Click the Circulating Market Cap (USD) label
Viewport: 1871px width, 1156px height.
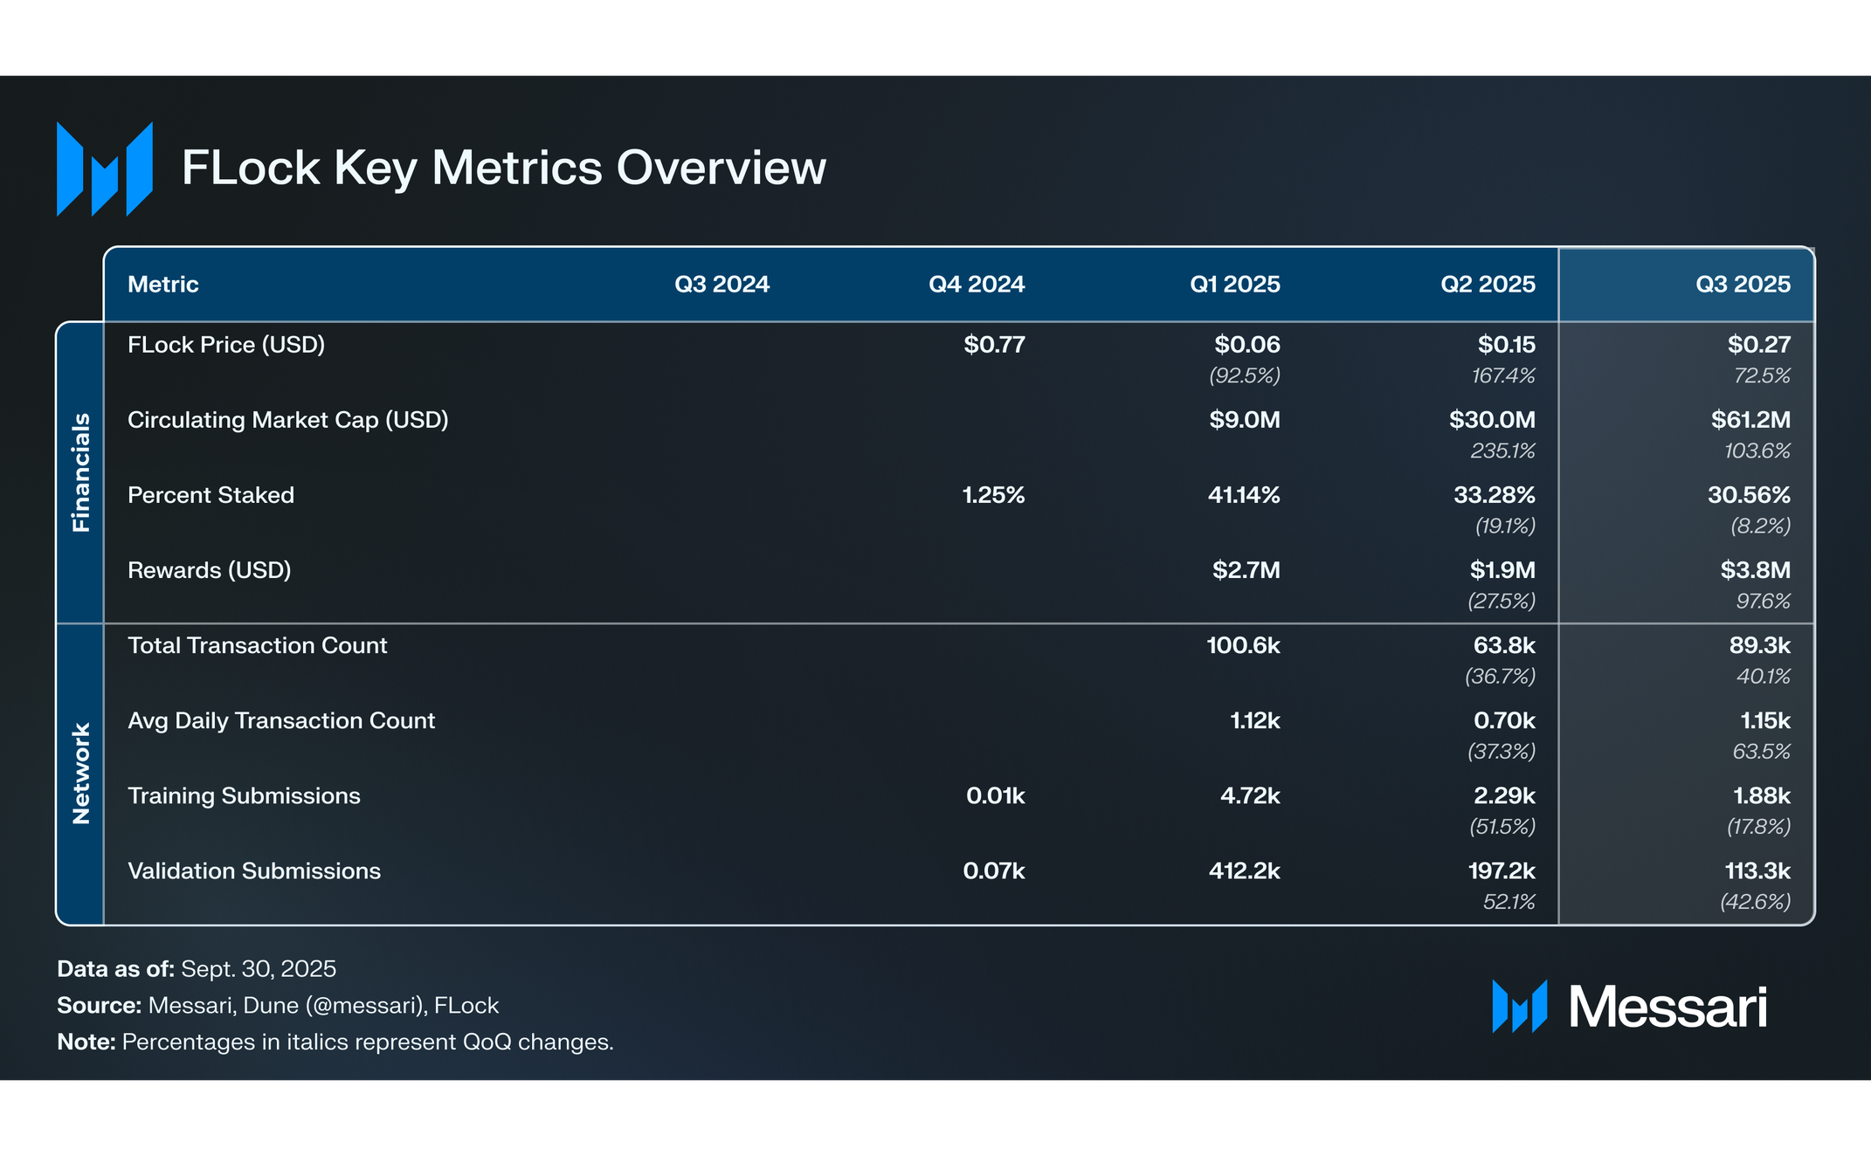tap(288, 420)
